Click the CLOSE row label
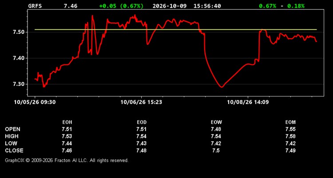Image resolution: width=333 pixels, height=178 pixels. coord(14,150)
